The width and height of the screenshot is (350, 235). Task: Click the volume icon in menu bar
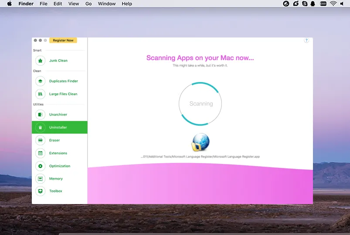coord(343,4)
